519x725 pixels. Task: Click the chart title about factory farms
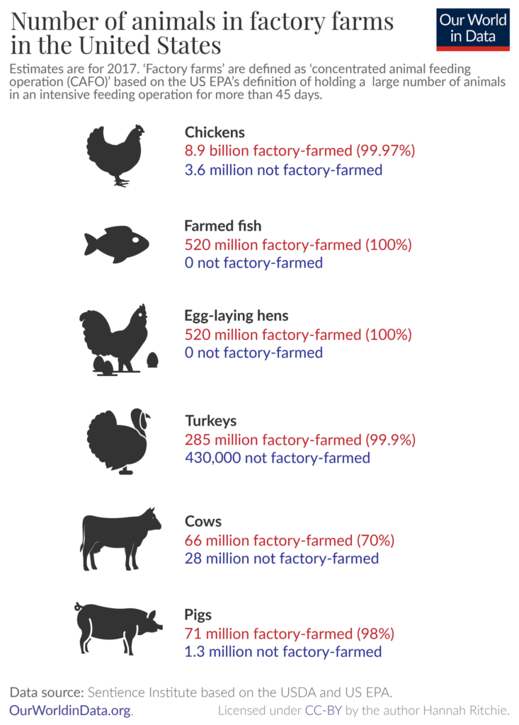coord(202,33)
